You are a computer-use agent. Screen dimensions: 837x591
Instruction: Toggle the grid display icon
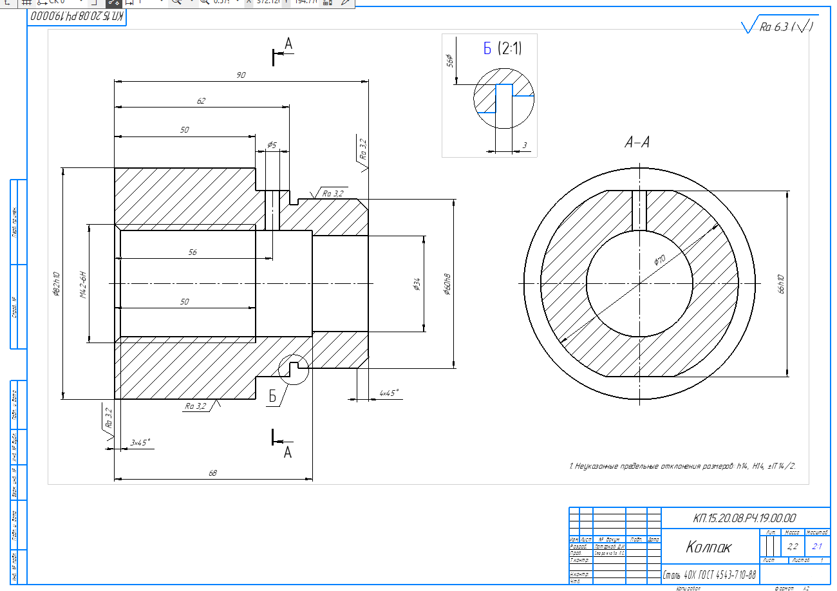(27, 3)
